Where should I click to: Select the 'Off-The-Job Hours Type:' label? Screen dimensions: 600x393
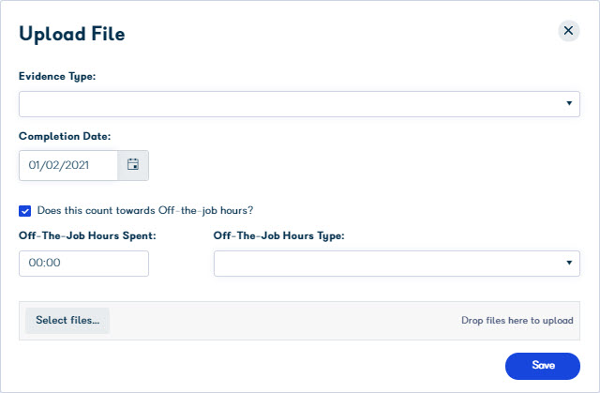click(279, 235)
